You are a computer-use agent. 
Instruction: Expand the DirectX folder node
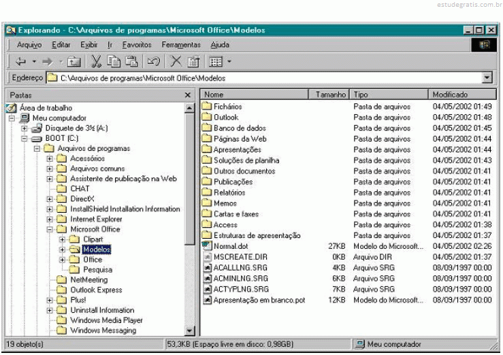(50, 199)
